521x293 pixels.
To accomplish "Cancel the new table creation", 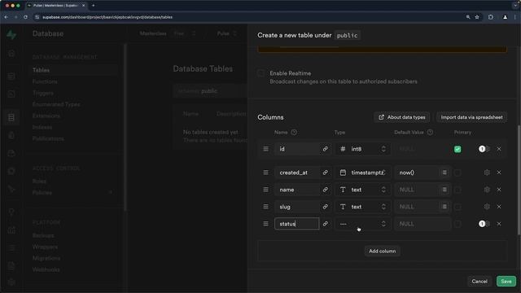I will [479, 282].
